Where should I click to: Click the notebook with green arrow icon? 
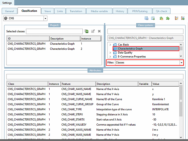pyautogui.click(x=183, y=18)
